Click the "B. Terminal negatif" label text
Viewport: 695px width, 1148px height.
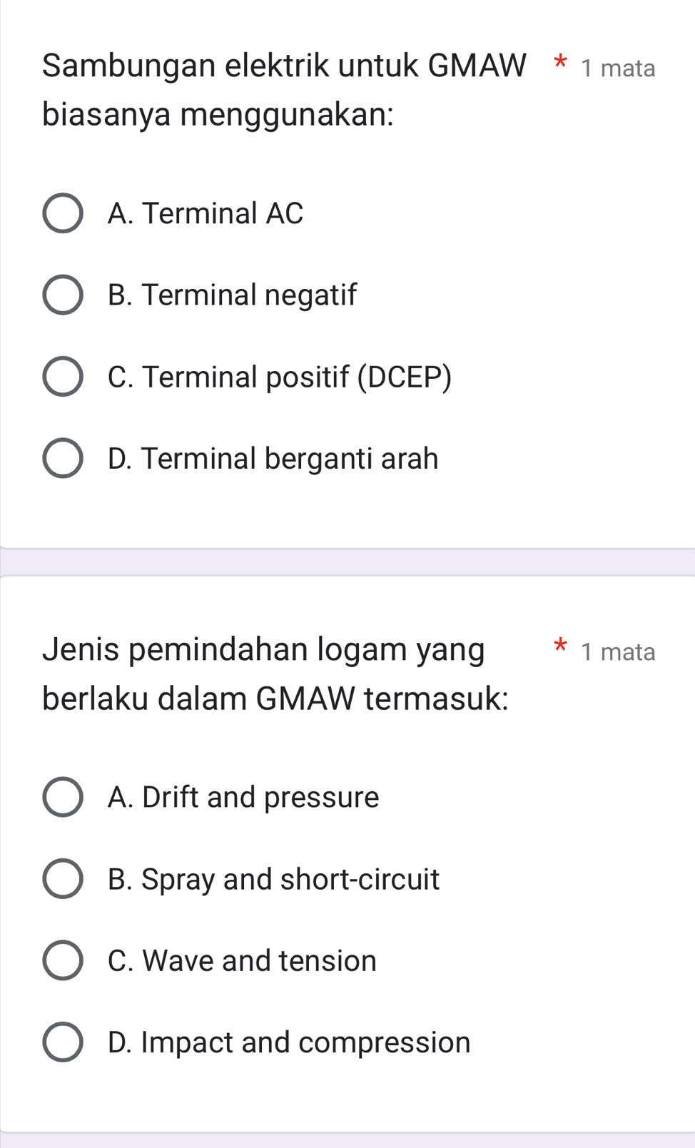tap(232, 295)
